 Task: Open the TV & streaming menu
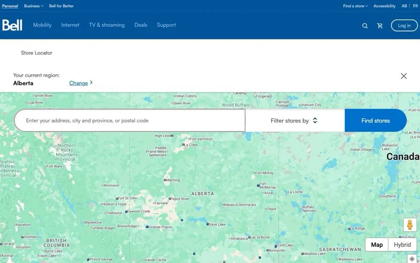107,25
